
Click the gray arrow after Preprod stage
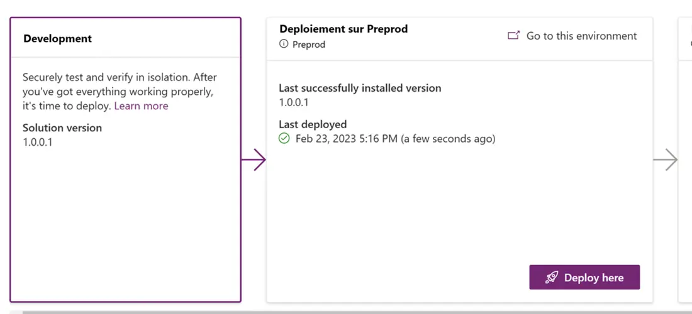pos(666,160)
